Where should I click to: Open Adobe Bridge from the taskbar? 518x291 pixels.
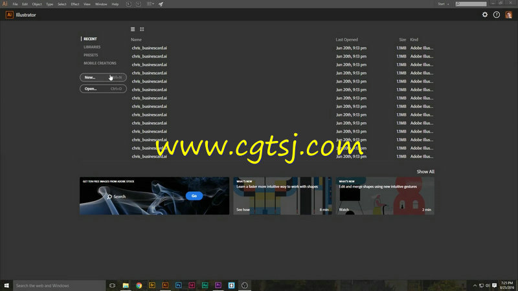152,285
